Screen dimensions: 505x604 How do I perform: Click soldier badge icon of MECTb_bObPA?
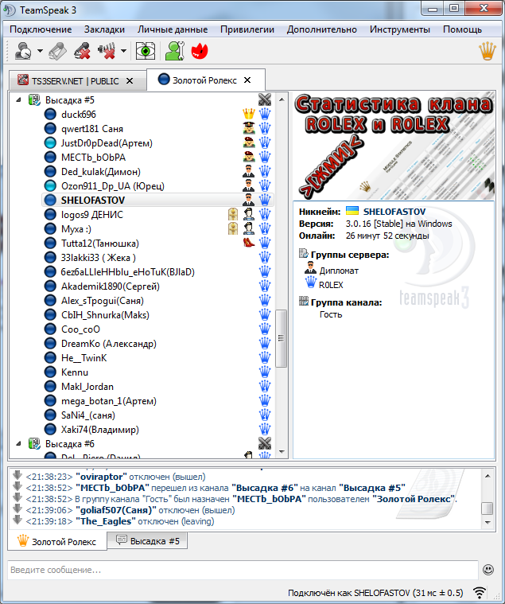click(x=249, y=157)
